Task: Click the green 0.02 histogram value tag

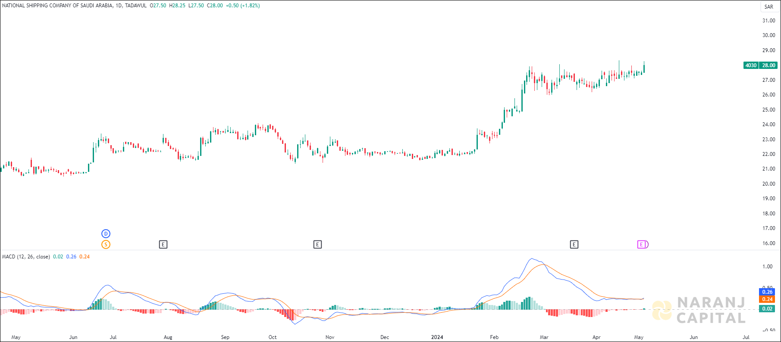Action: click(767, 309)
